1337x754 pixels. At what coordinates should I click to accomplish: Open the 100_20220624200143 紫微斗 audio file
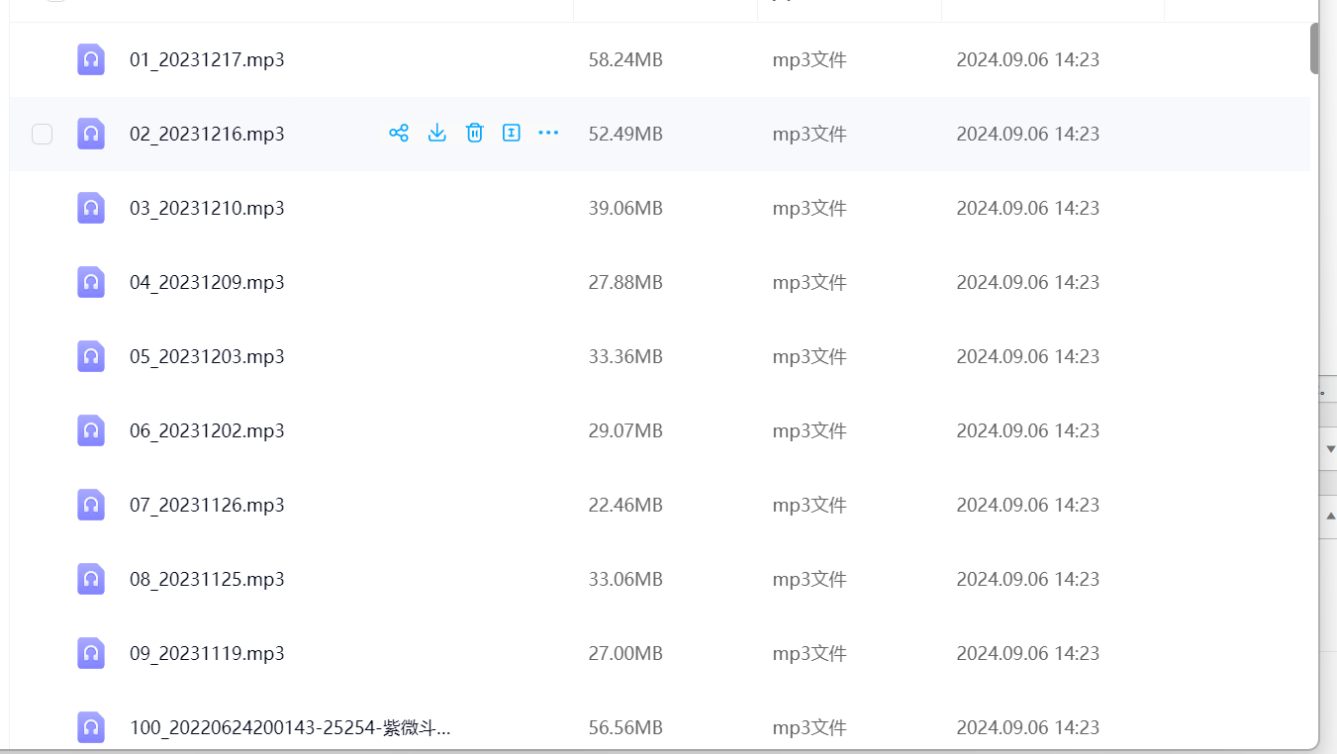click(290, 728)
